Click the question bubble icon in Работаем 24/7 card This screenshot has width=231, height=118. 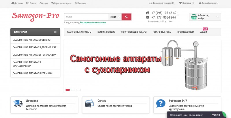tap(161, 103)
